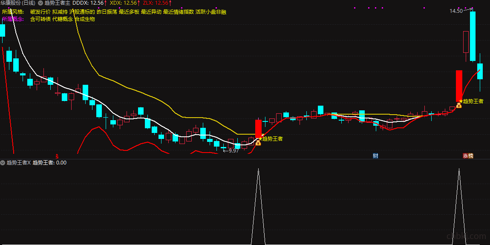
Task: Click the DDDX 12.56 indicator value
Action: [x=88, y=3]
